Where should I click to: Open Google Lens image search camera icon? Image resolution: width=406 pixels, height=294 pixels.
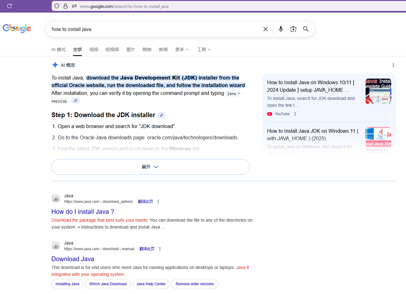point(293,29)
